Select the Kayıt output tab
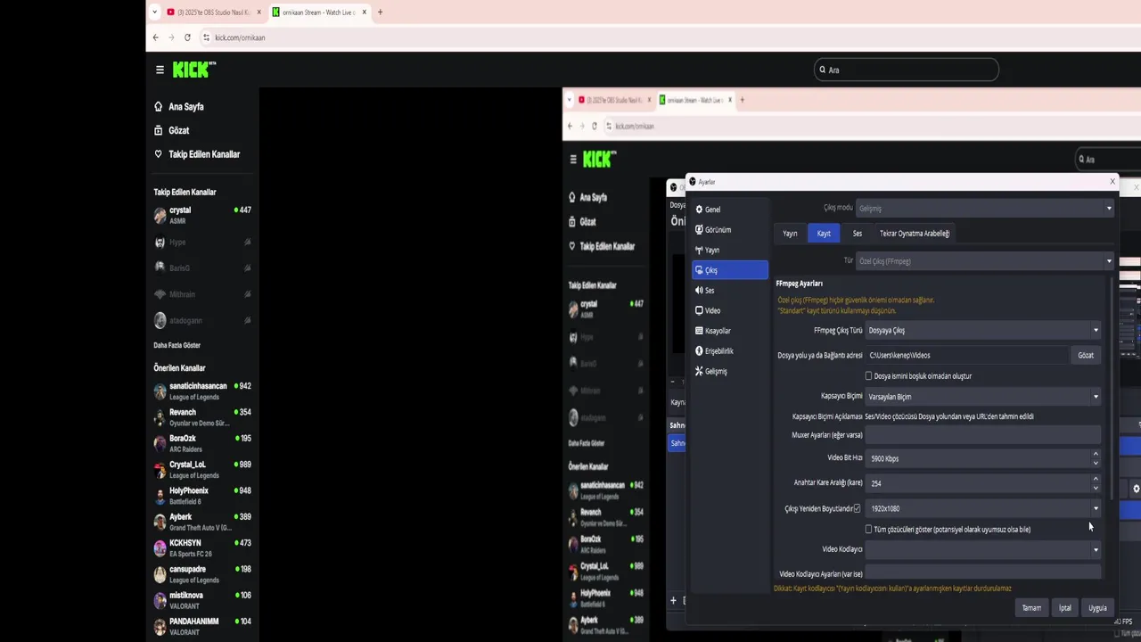1141x642 pixels. click(824, 234)
